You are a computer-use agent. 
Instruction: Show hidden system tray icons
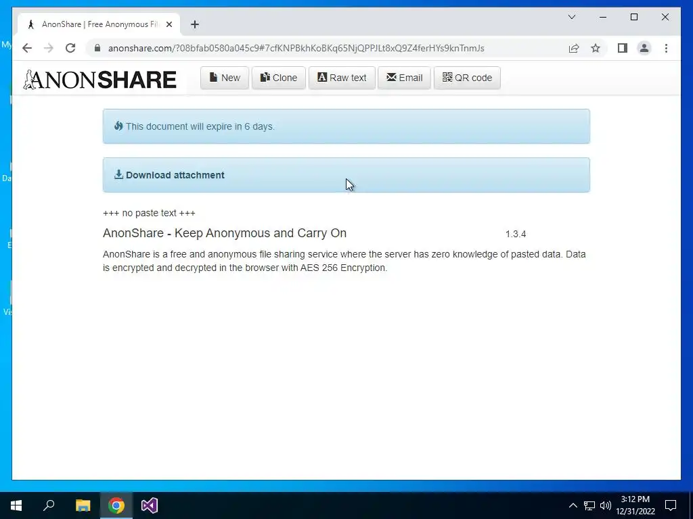click(573, 505)
